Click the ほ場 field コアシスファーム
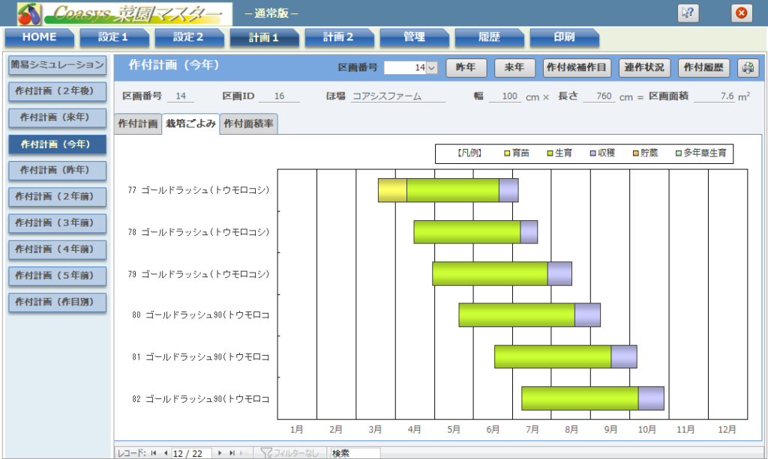The width and height of the screenshot is (768, 459). [398, 97]
